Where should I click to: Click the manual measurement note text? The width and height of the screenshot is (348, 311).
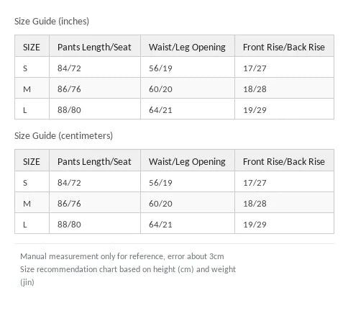tap(122, 256)
